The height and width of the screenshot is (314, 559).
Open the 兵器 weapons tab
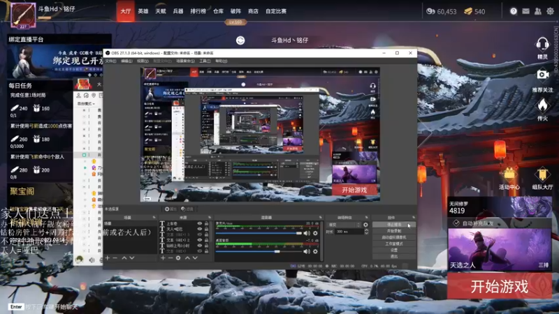pos(178,11)
